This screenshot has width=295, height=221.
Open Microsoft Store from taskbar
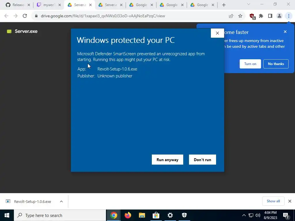click(x=156, y=215)
